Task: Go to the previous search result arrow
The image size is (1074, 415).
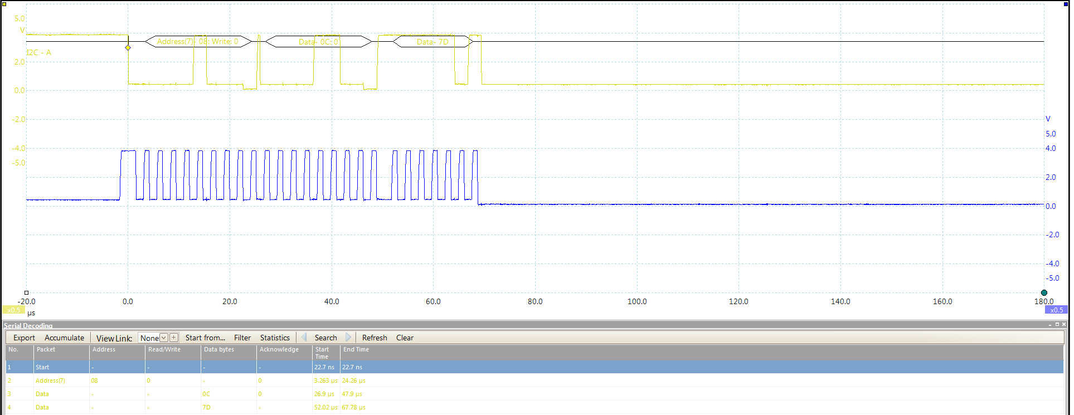Action: click(304, 338)
